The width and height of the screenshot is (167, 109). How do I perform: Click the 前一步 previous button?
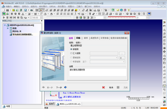[x=47, y=87]
